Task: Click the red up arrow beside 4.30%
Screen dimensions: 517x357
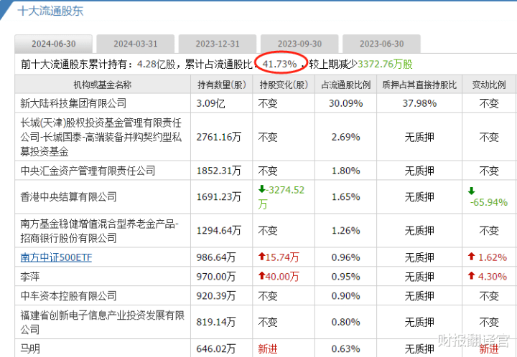Action: tap(472, 276)
